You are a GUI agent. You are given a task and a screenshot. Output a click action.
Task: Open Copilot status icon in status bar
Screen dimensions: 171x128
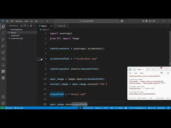tap(126, 108)
